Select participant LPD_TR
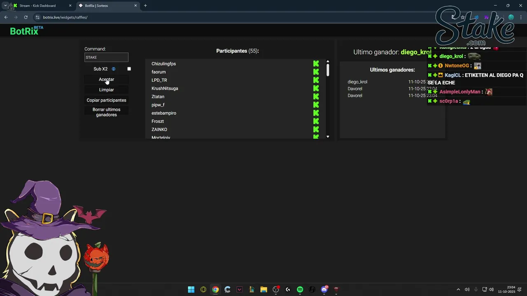527x296 pixels. click(159, 80)
